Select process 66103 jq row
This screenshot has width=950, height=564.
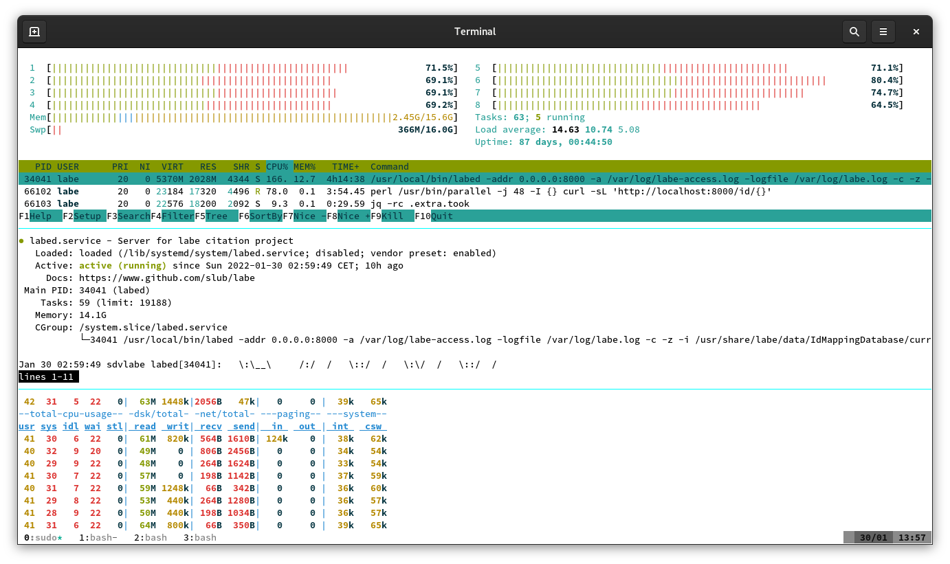click(475, 204)
